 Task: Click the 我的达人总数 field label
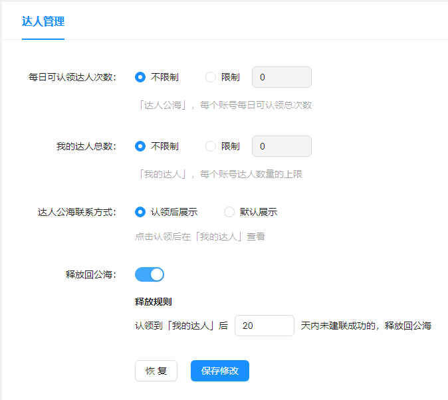click(x=86, y=146)
